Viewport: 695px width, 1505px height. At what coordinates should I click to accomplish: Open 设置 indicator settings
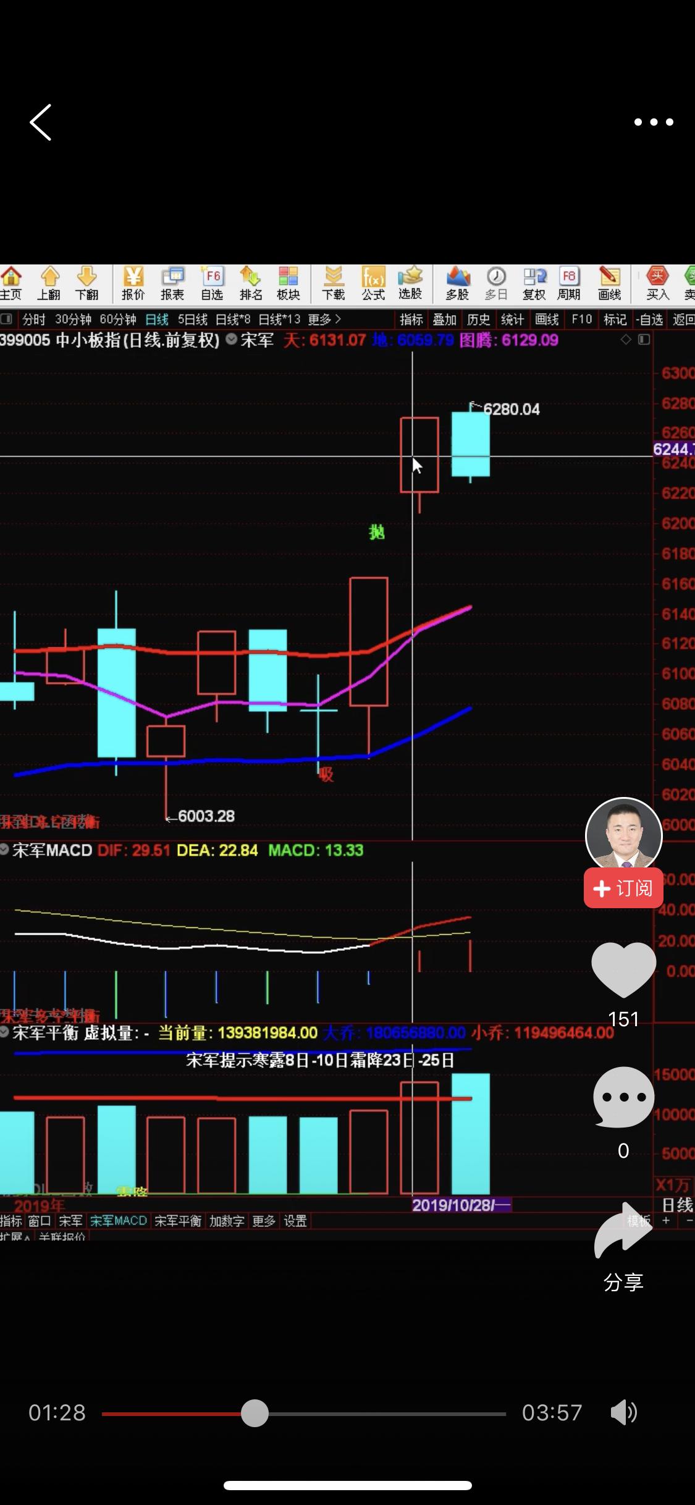(295, 1221)
